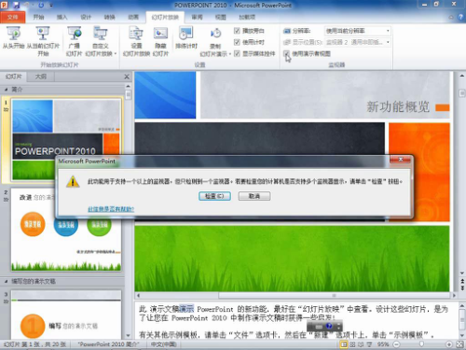
Task: Open Set Up Slide Show (设置幻灯片放映)
Action: [x=136, y=41]
